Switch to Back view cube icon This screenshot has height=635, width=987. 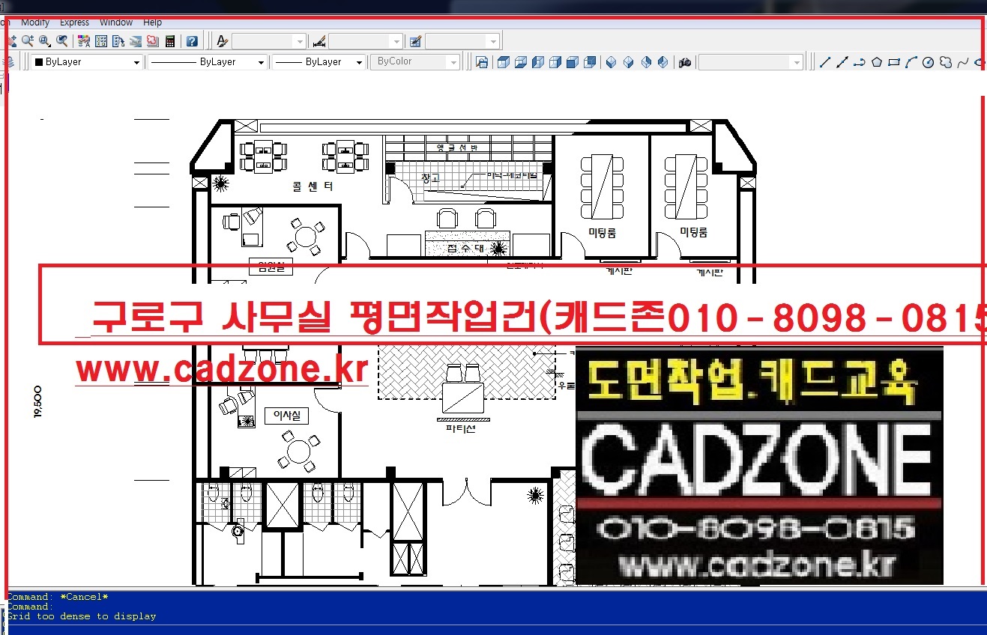[590, 62]
